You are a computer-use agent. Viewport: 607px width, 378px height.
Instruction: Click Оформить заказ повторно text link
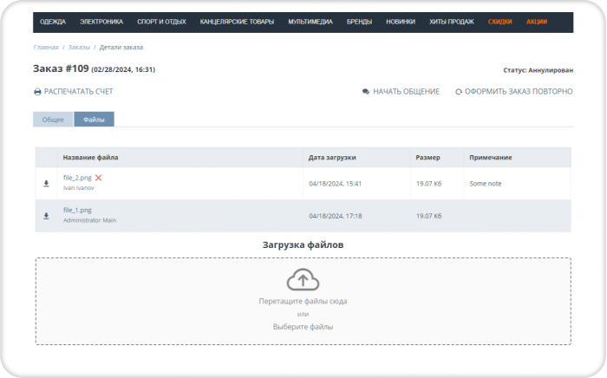[x=519, y=92]
